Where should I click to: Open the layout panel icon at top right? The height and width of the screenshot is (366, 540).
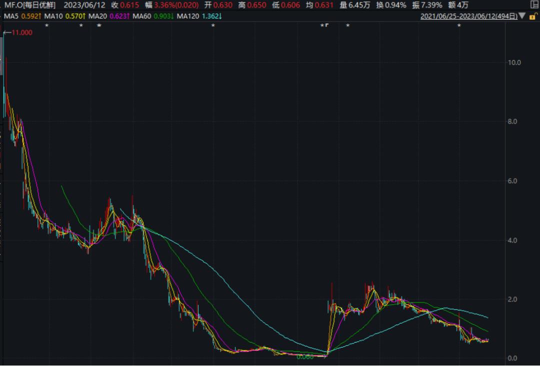coord(534,5)
